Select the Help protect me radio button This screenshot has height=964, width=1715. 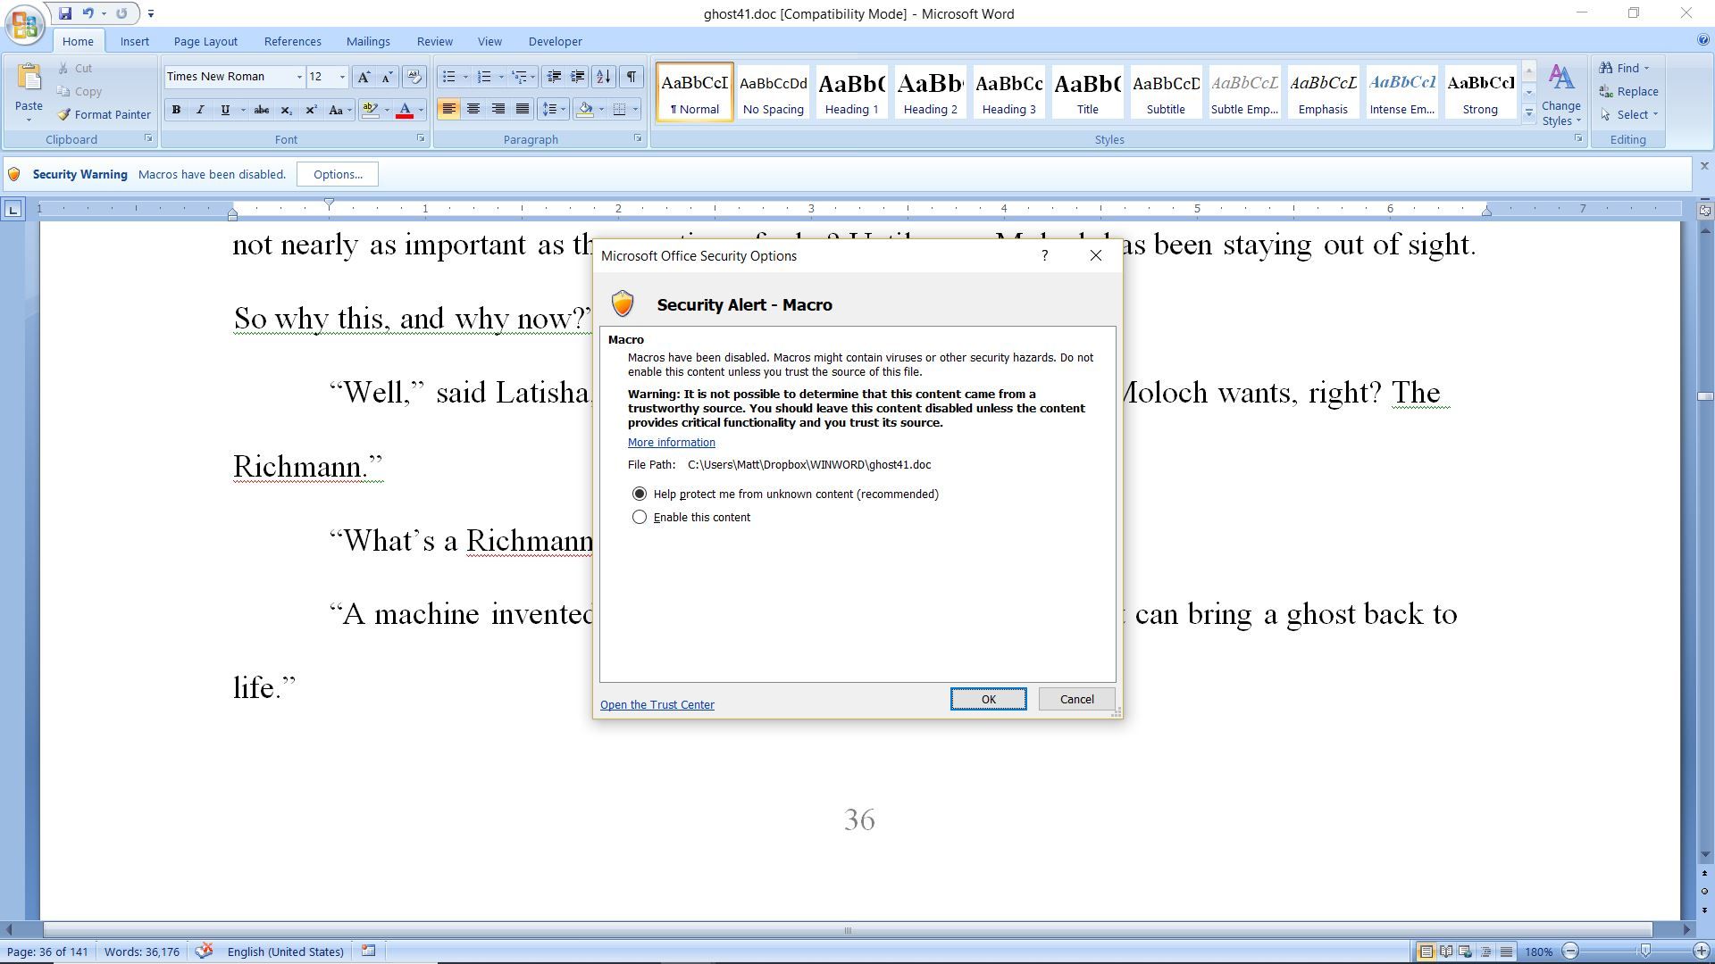click(639, 494)
